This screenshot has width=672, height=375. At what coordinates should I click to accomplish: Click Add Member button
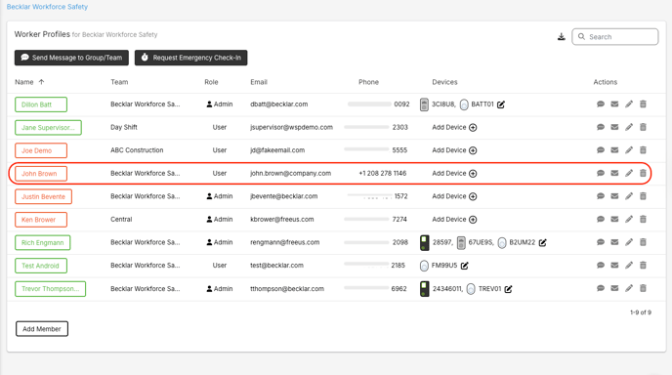tap(42, 329)
